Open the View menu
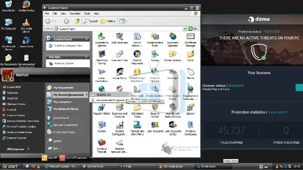 pos(63,13)
